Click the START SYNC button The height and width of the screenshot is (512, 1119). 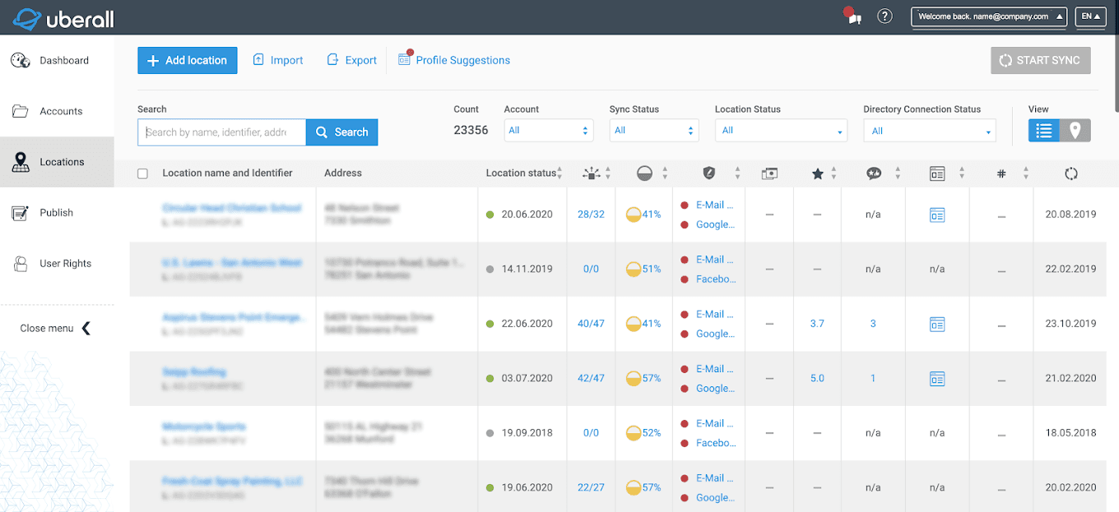(1041, 60)
